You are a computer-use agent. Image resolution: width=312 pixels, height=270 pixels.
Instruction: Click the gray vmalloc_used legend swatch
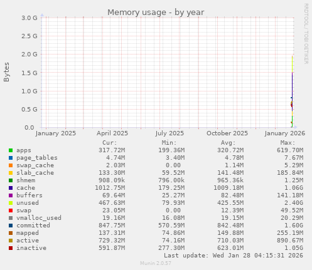[x=11, y=218]
